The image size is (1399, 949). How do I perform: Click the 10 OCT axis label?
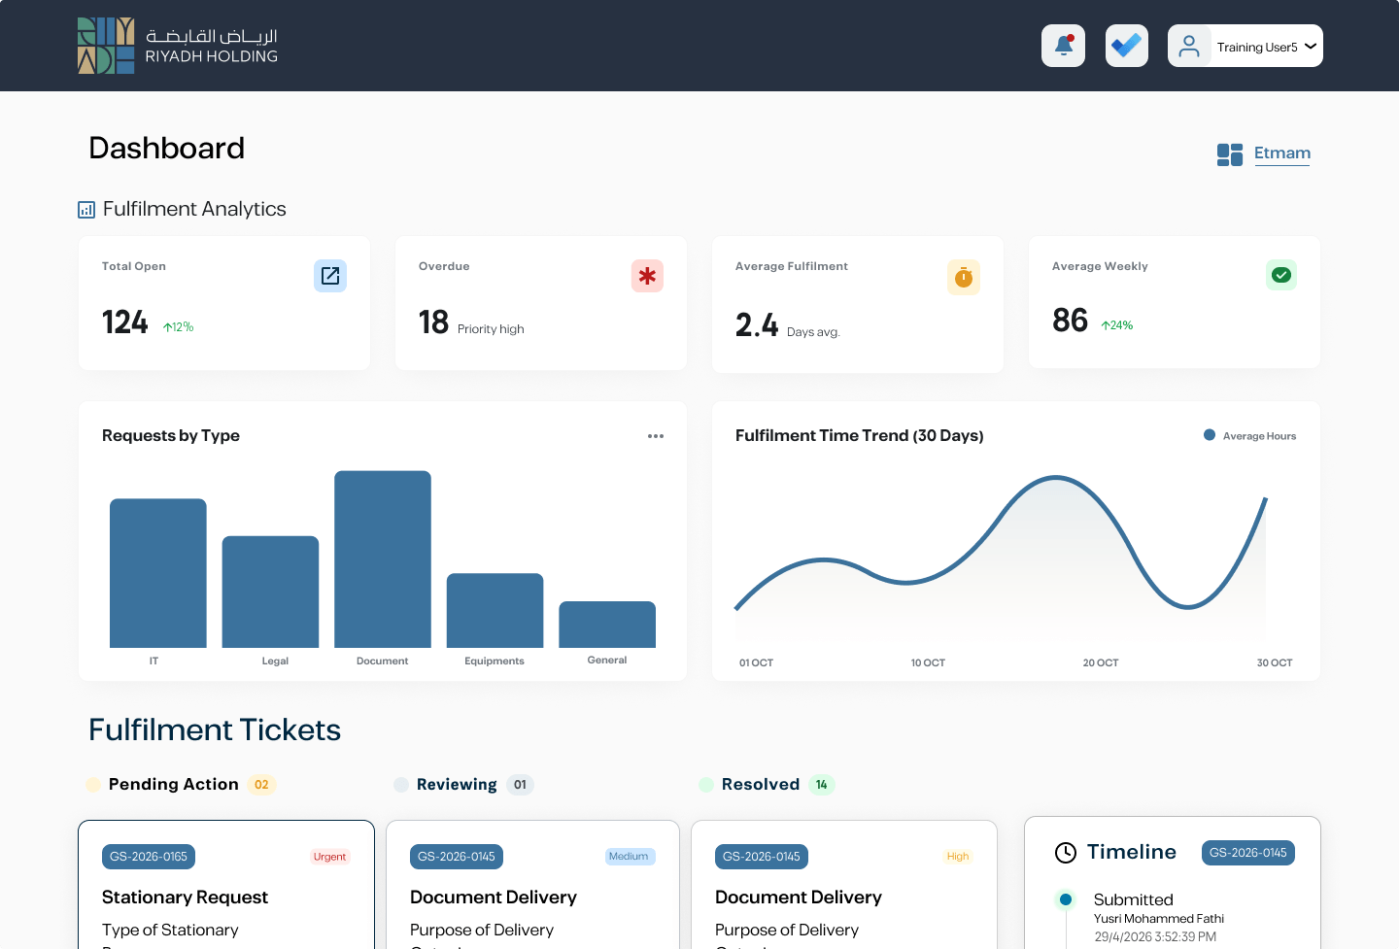(928, 662)
